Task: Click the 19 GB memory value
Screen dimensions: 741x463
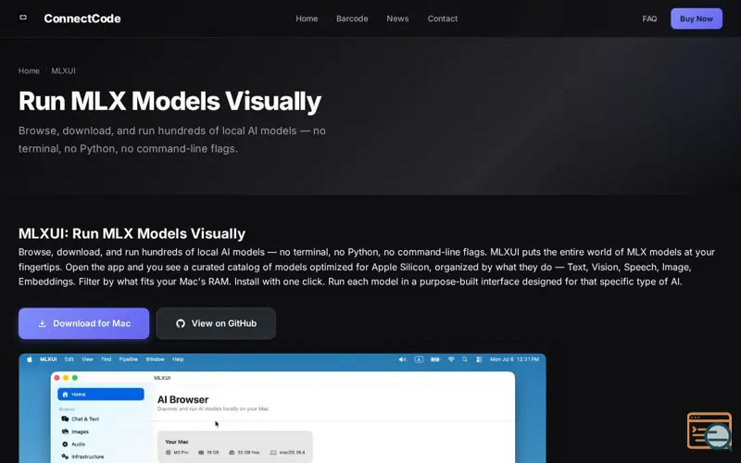Action: [213, 453]
